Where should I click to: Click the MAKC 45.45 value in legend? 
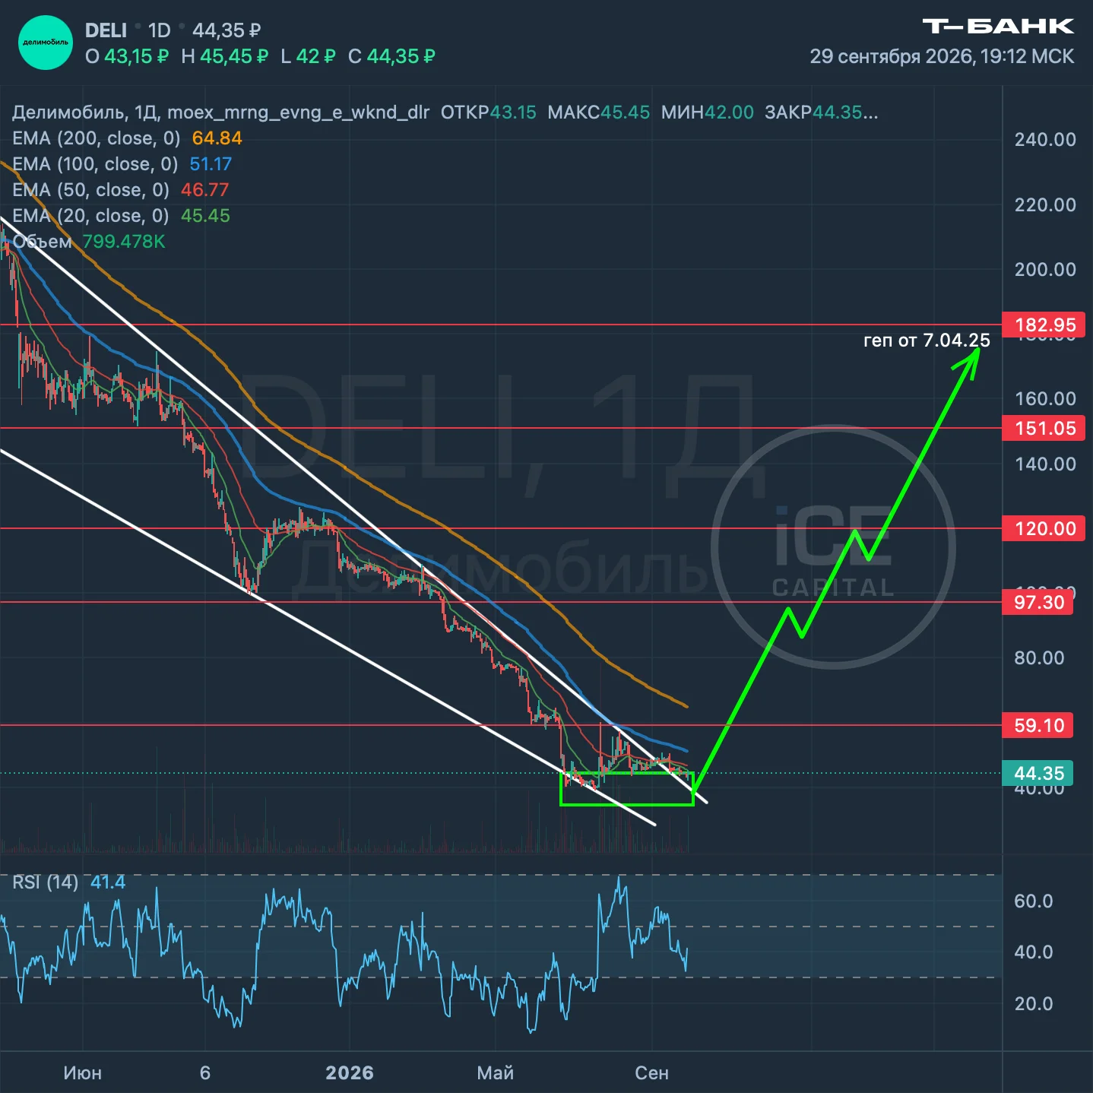[x=598, y=112]
